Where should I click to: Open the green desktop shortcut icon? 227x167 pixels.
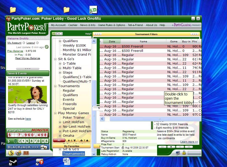pyautogui.click(x=93, y=10)
